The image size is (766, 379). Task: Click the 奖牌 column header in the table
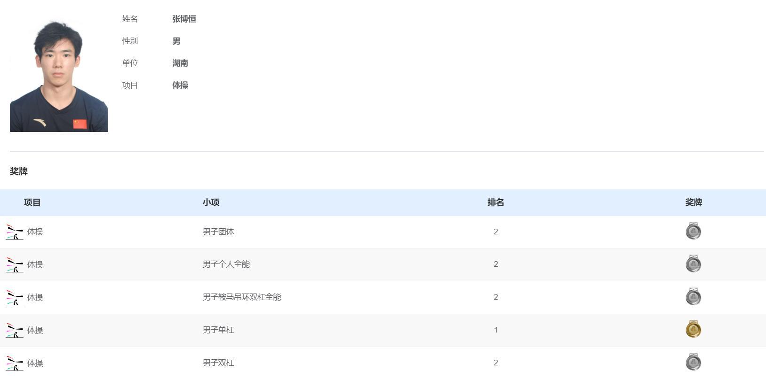click(x=693, y=202)
